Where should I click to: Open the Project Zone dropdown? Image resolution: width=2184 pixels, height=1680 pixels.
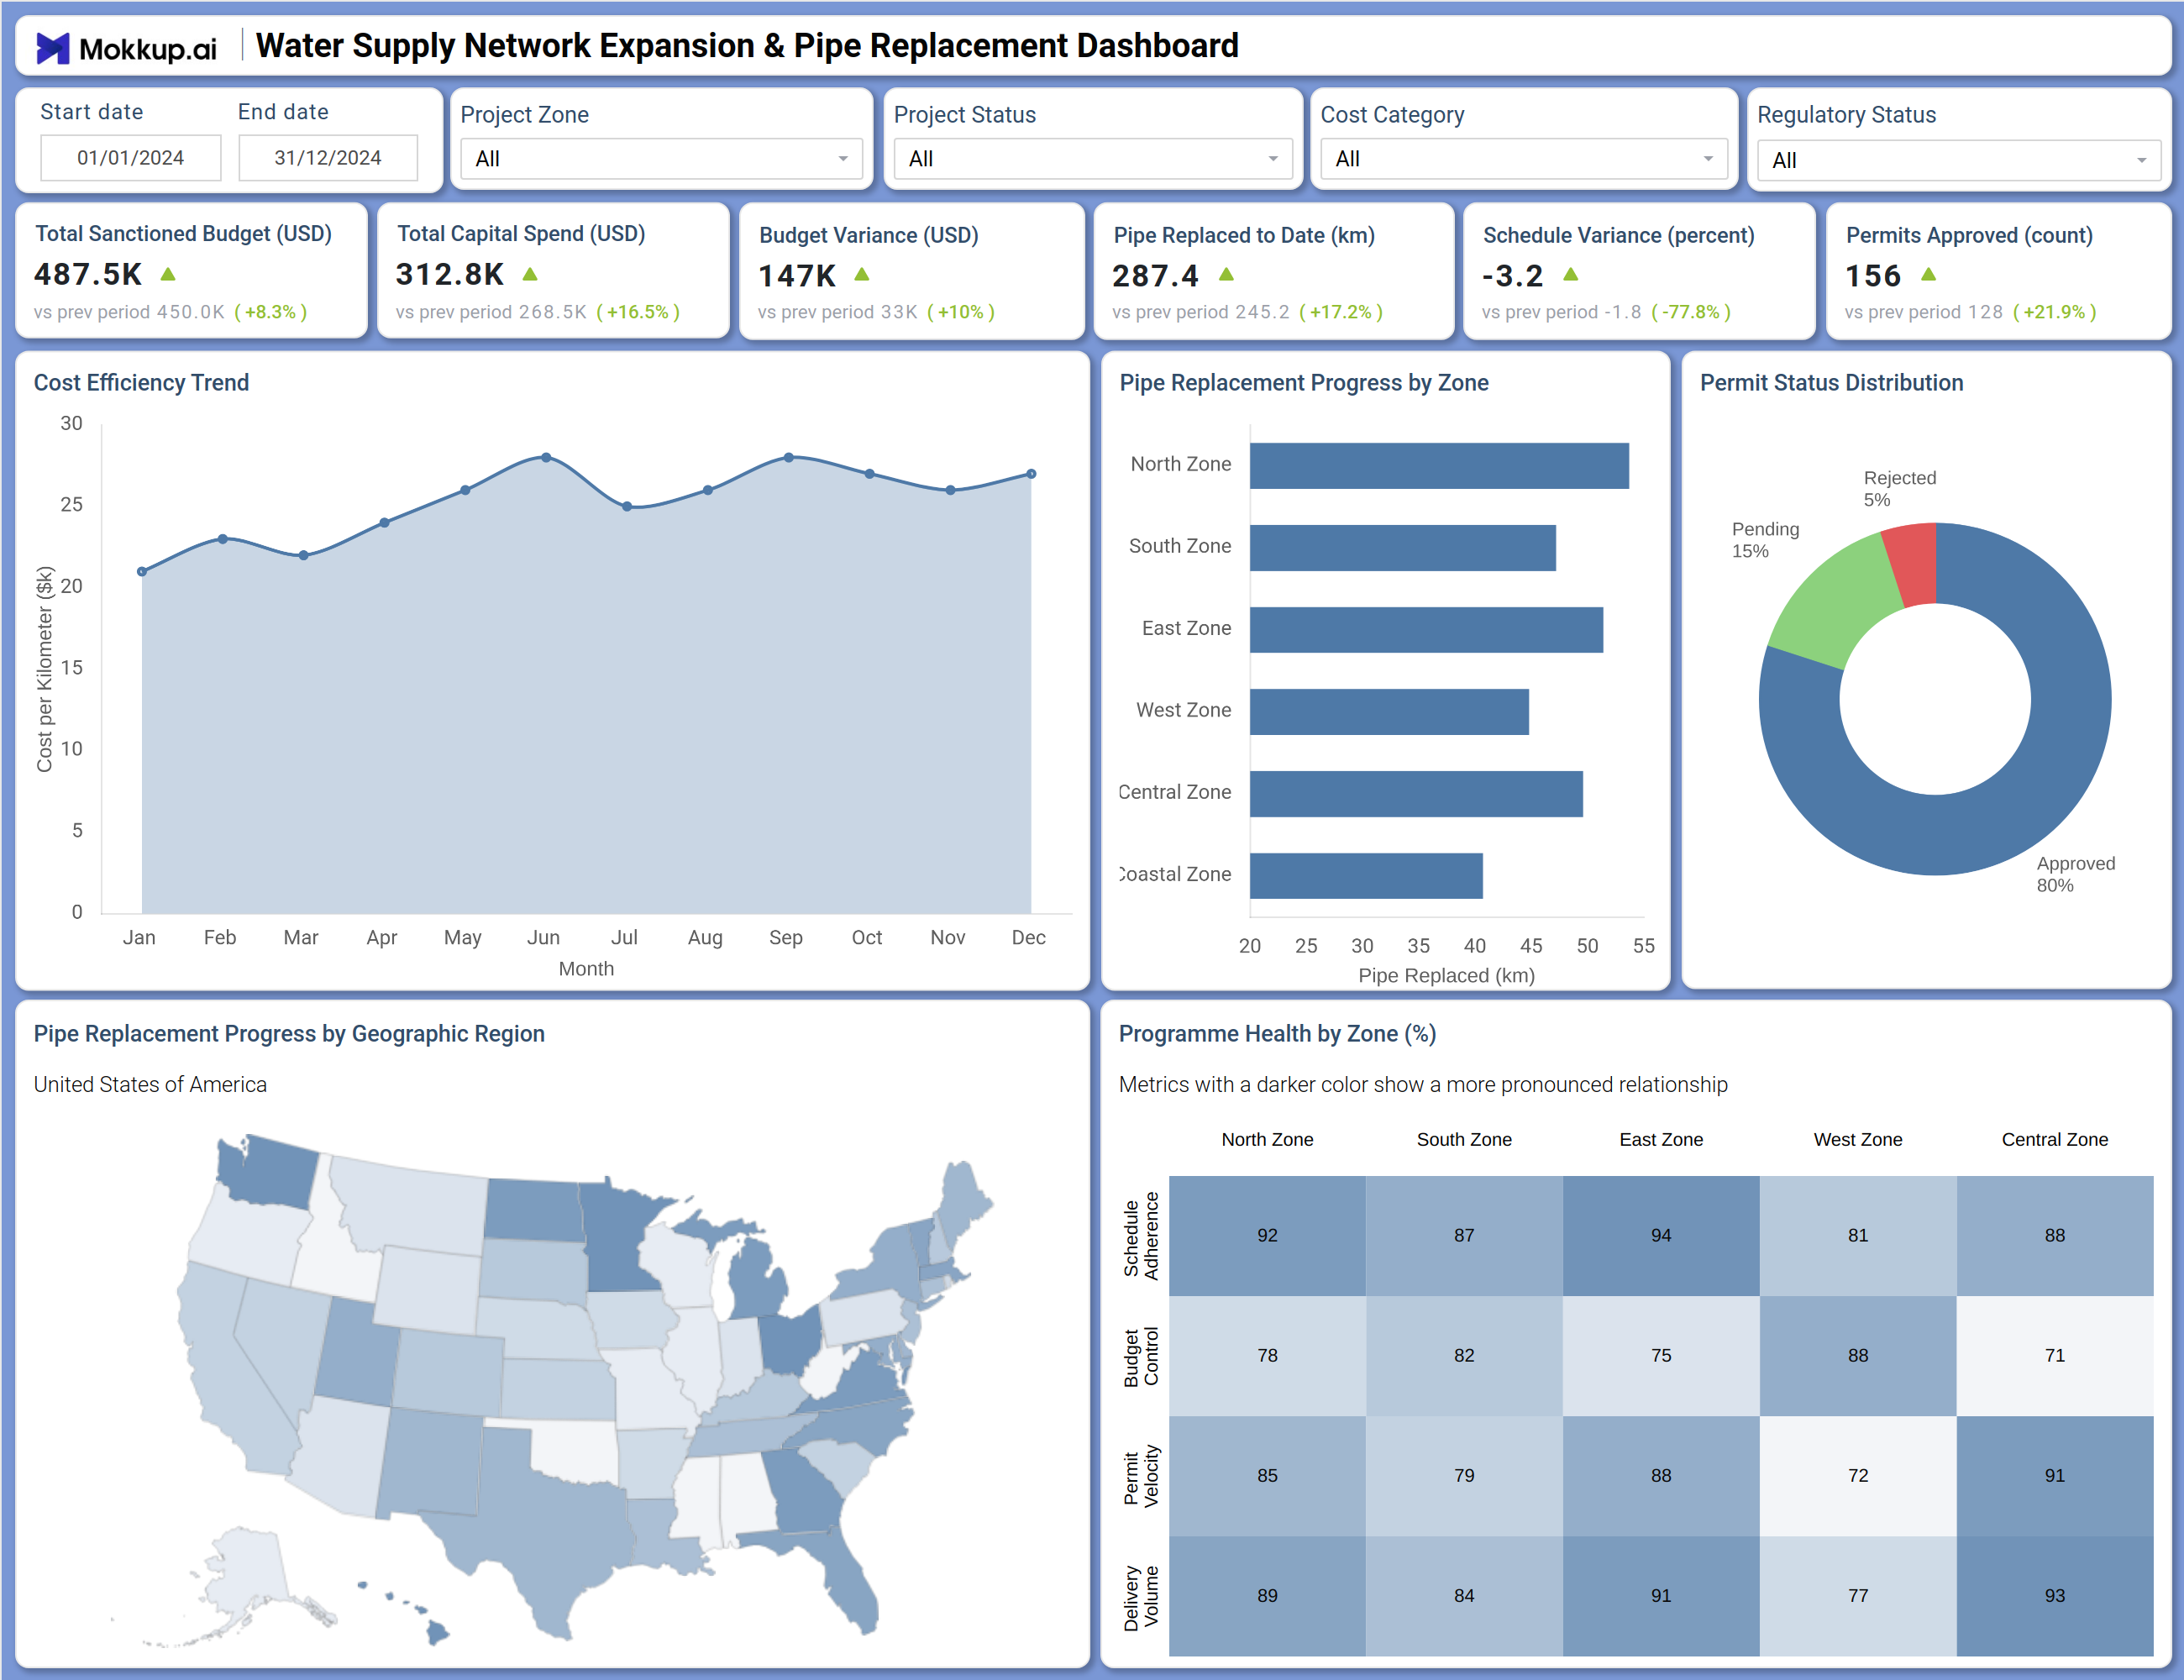pos(661,159)
